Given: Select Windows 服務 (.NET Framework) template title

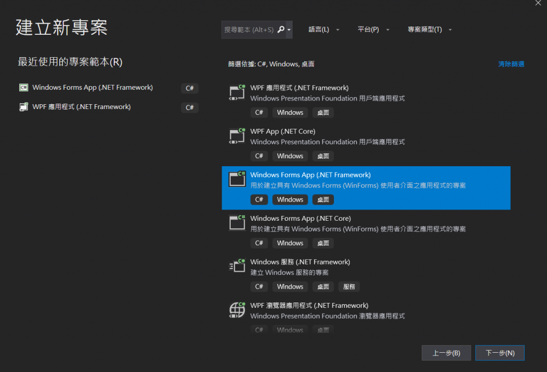Looking at the screenshot, I should tap(300, 262).
